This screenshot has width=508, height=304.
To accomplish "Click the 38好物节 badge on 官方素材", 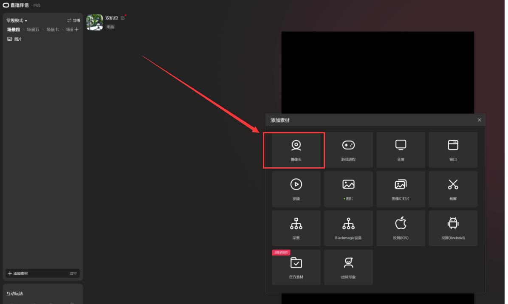I will point(281,253).
